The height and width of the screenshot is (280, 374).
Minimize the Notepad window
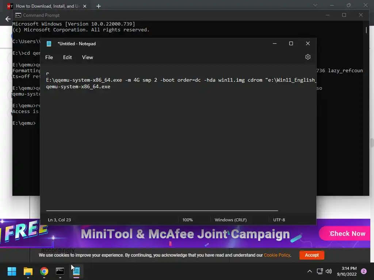click(275, 44)
